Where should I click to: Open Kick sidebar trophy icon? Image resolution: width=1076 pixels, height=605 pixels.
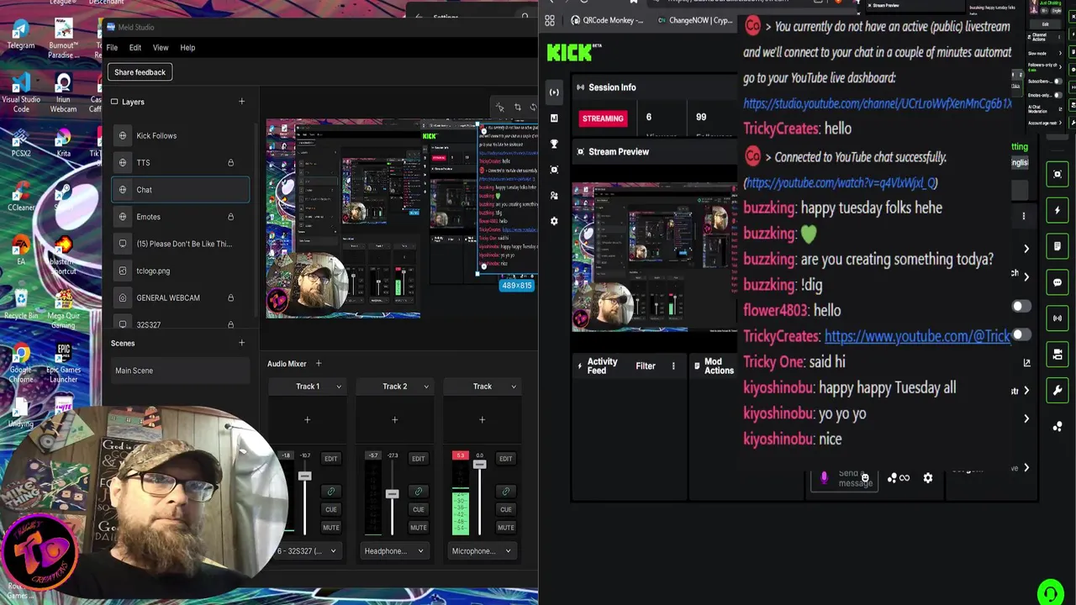point(554,144)
